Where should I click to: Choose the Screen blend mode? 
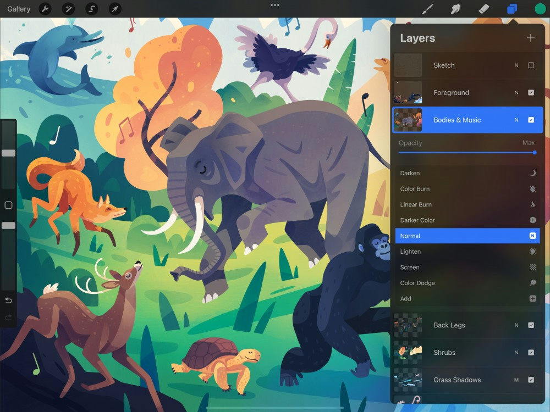[467, 268]
